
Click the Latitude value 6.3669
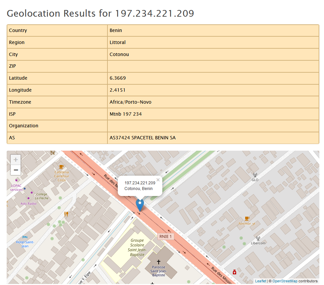[118, 78]
